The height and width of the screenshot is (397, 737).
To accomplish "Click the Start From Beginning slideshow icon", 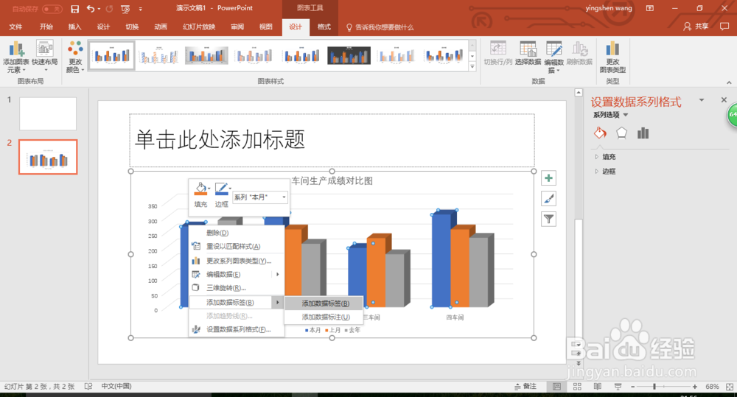I will click(125, 8).
